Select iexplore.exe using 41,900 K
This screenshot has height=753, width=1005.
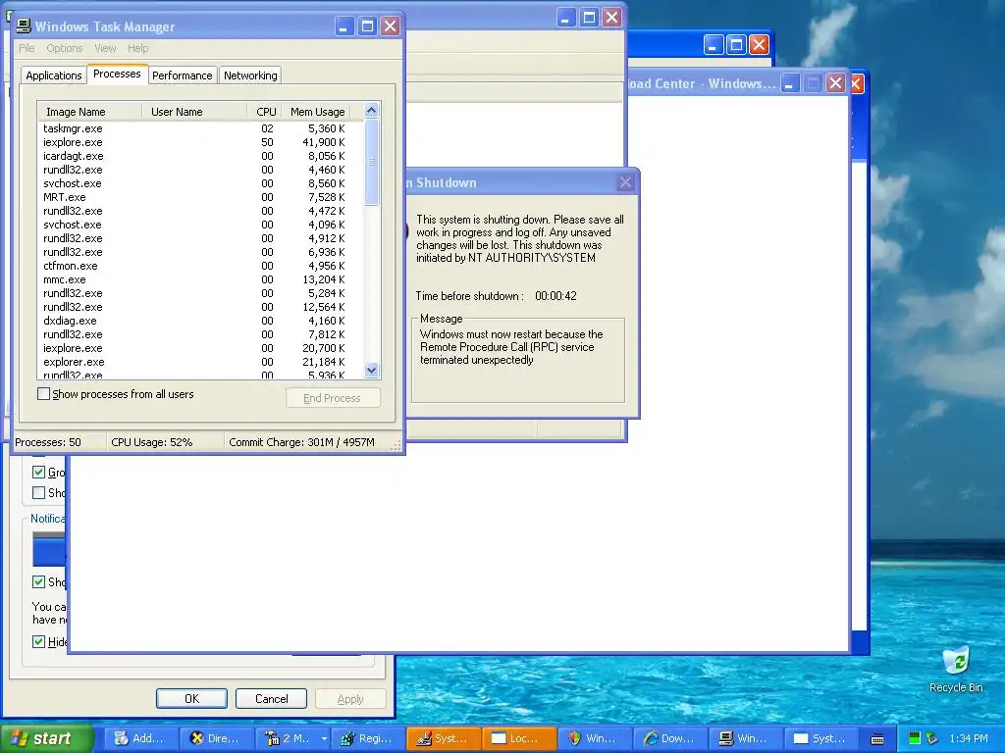[200, 142]
